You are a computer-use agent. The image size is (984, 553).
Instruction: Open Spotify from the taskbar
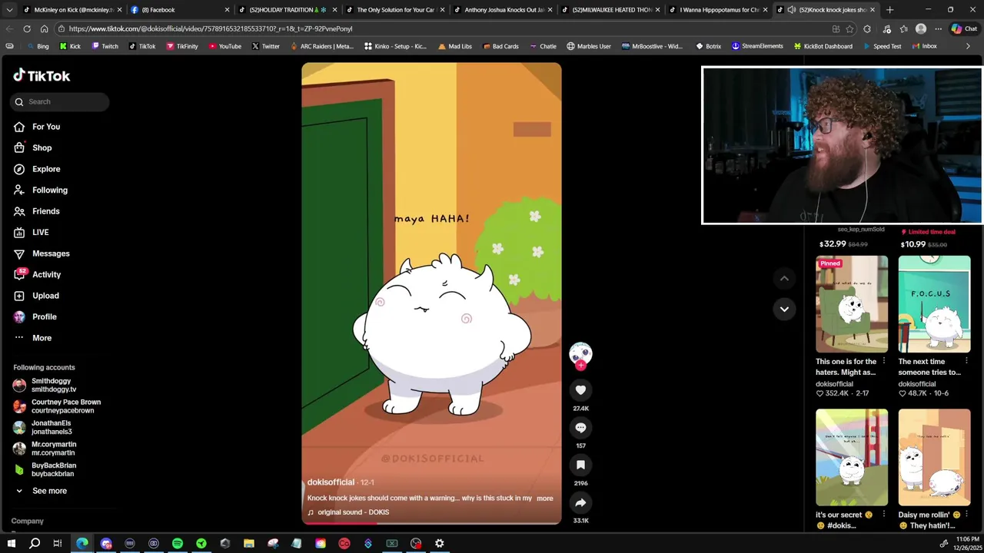pyautogui.click(x=178, y=544)
